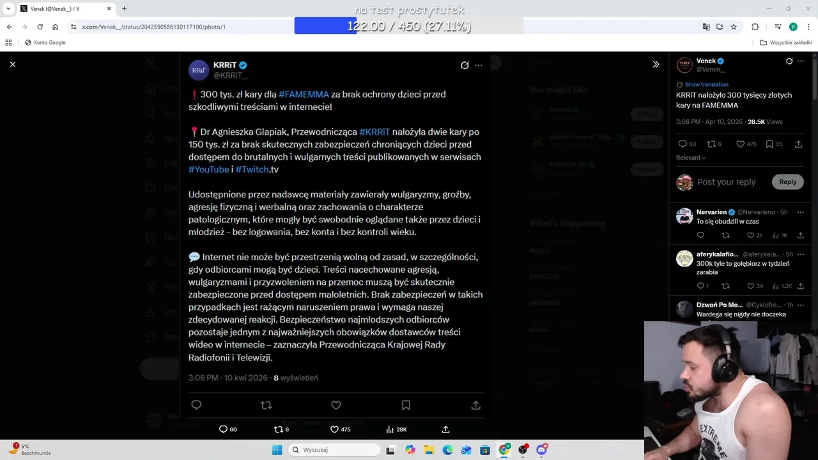Open Chrome extensions puzzle icon

(755, 27)
